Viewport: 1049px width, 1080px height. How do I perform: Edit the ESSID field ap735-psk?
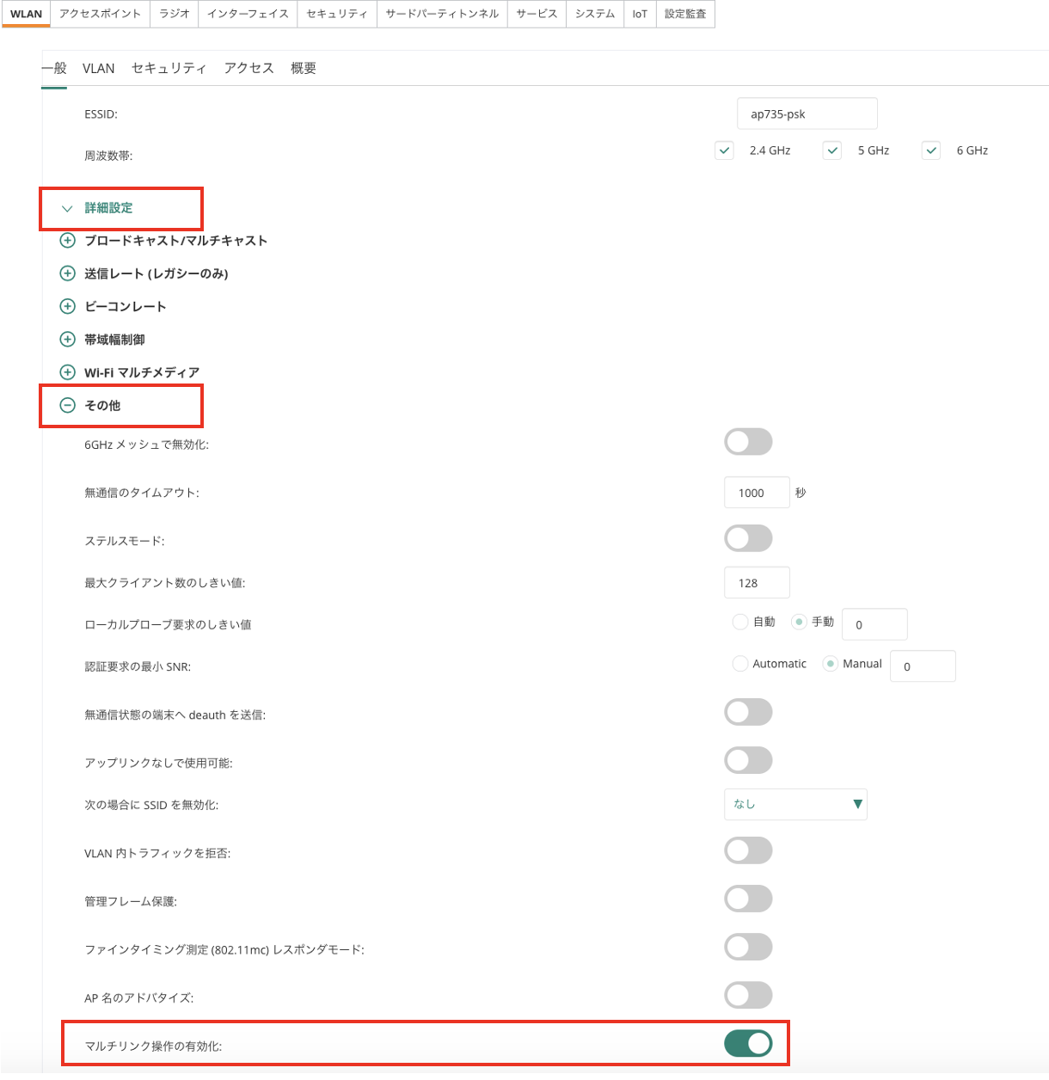pyautogui.click(x=807, y=114)
